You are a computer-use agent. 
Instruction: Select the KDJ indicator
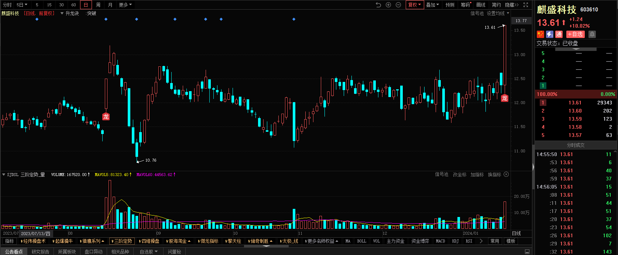click(456, 241)
